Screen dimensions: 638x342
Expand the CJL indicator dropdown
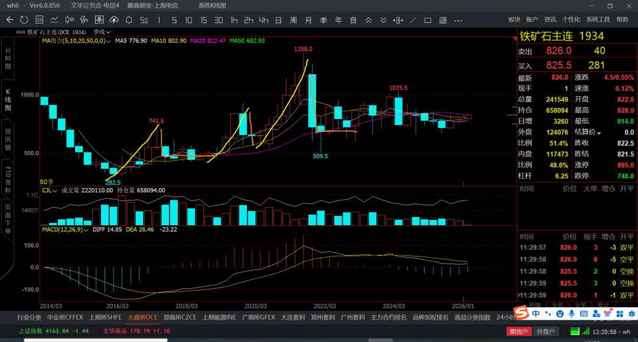[54, 190]
